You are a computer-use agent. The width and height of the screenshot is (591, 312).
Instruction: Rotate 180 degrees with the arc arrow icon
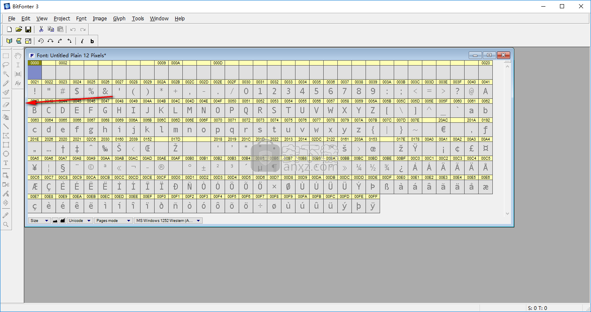pyautogui.click(x=51, y=41)
